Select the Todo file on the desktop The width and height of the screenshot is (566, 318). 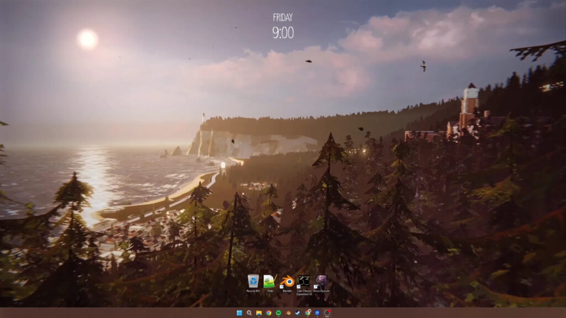(x=270, y=283)
